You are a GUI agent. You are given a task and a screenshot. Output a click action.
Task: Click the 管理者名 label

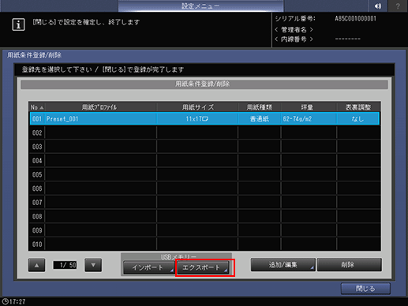pos(294,29)
